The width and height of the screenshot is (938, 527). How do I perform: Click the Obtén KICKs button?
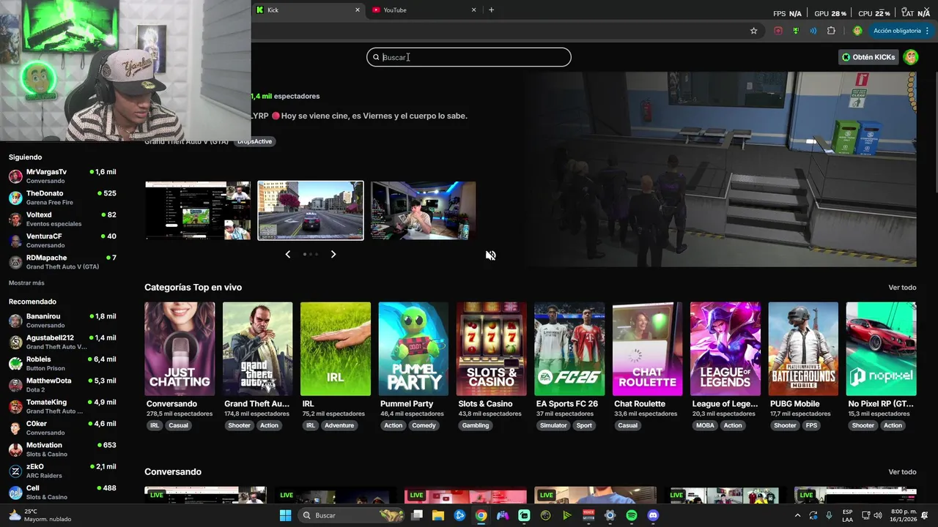[868, 57]
